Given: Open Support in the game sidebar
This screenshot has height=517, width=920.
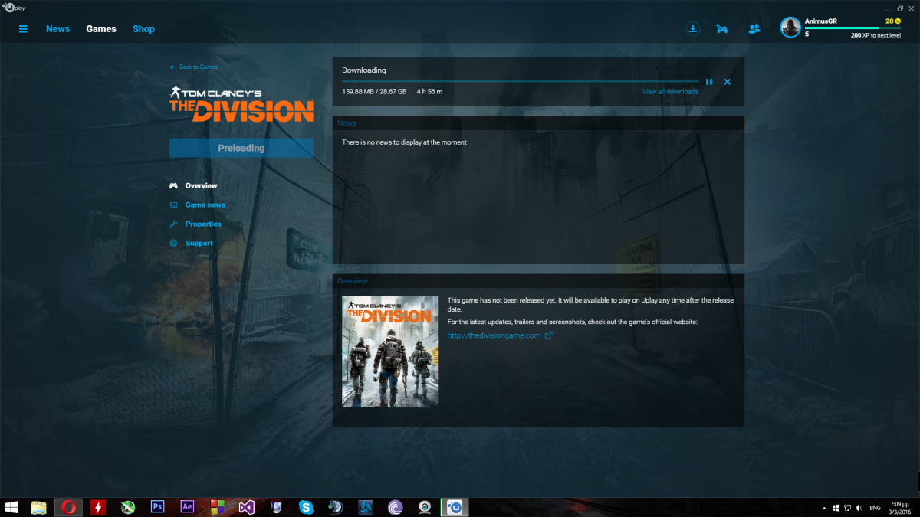Looking at the screenshot, I should (x=199, y=244).
